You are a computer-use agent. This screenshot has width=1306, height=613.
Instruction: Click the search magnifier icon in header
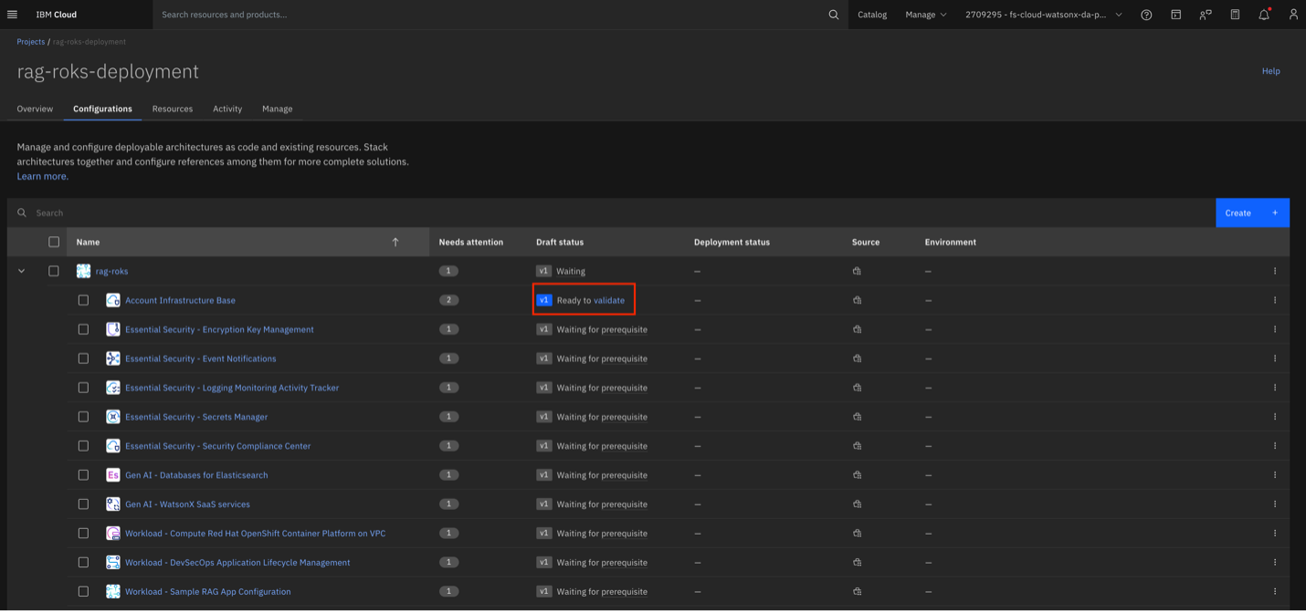(x=833, y=15)
